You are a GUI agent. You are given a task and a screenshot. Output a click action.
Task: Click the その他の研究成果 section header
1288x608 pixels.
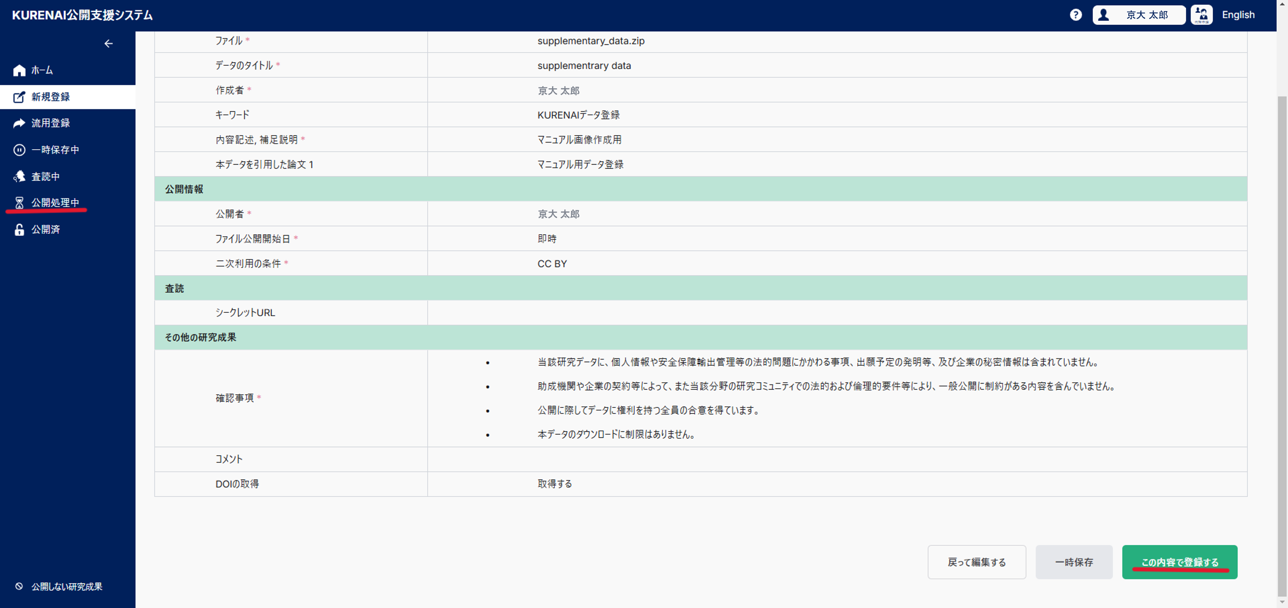coord(701,338)
